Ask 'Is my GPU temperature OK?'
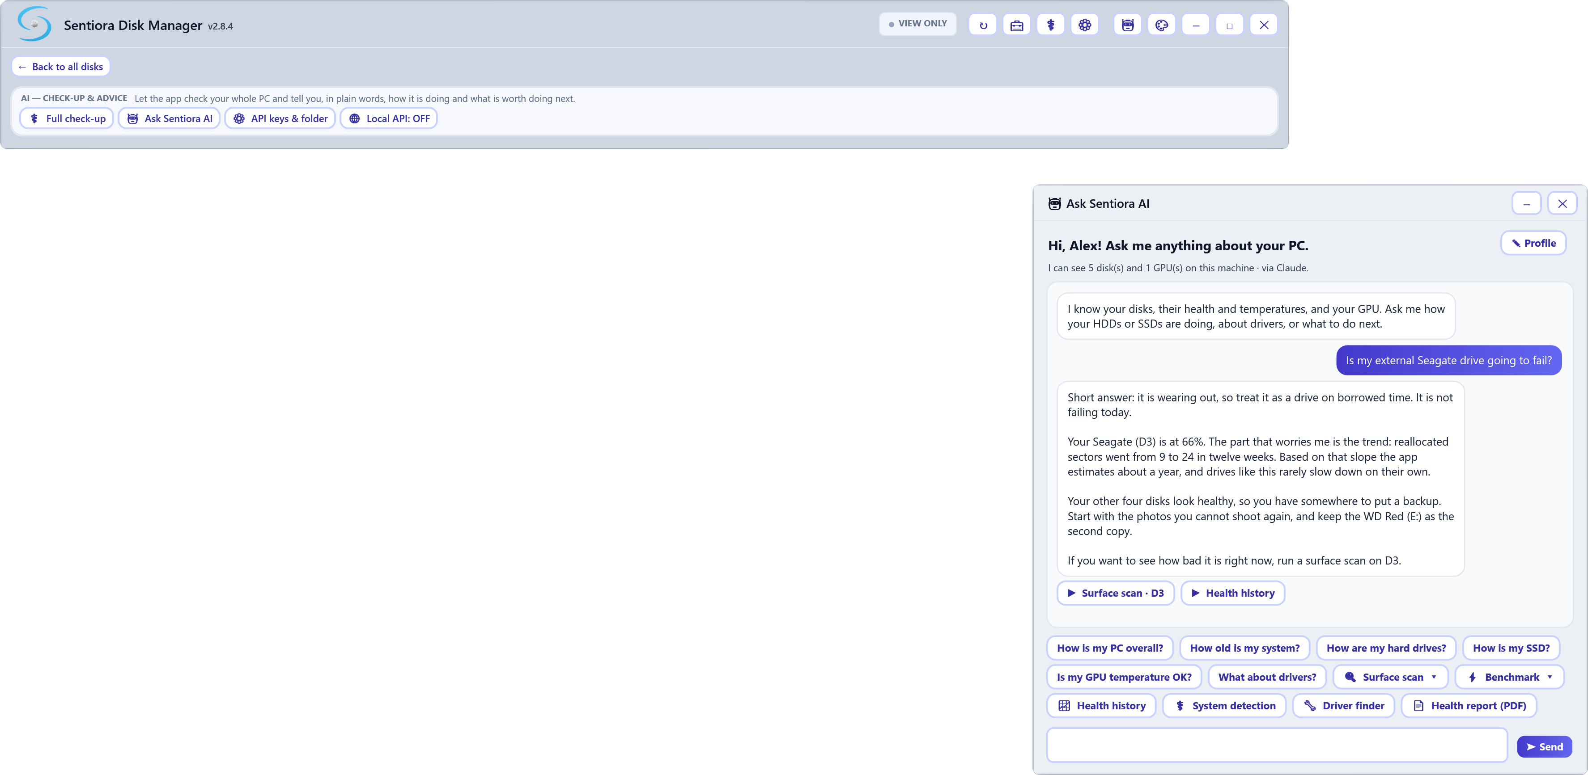Viewport: 1588px width, 775px height. (x=1124, y=676)
